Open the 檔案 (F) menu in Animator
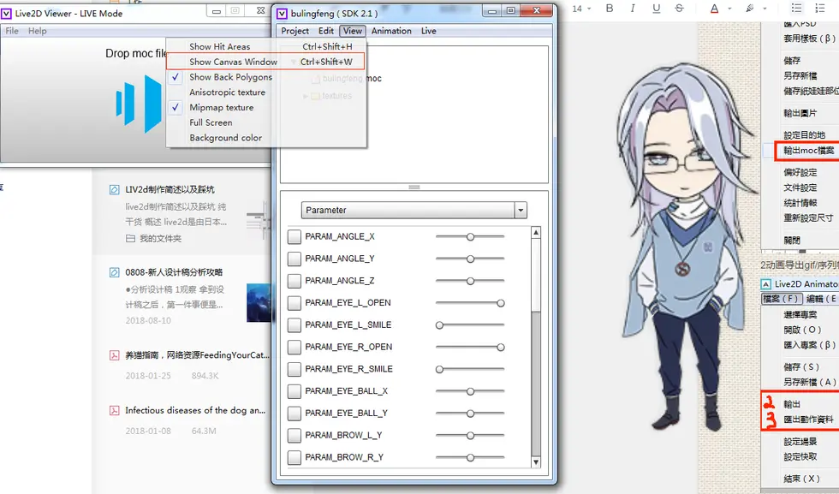The width and height of the screenshot is (839, 494). (x=780, y=299)
